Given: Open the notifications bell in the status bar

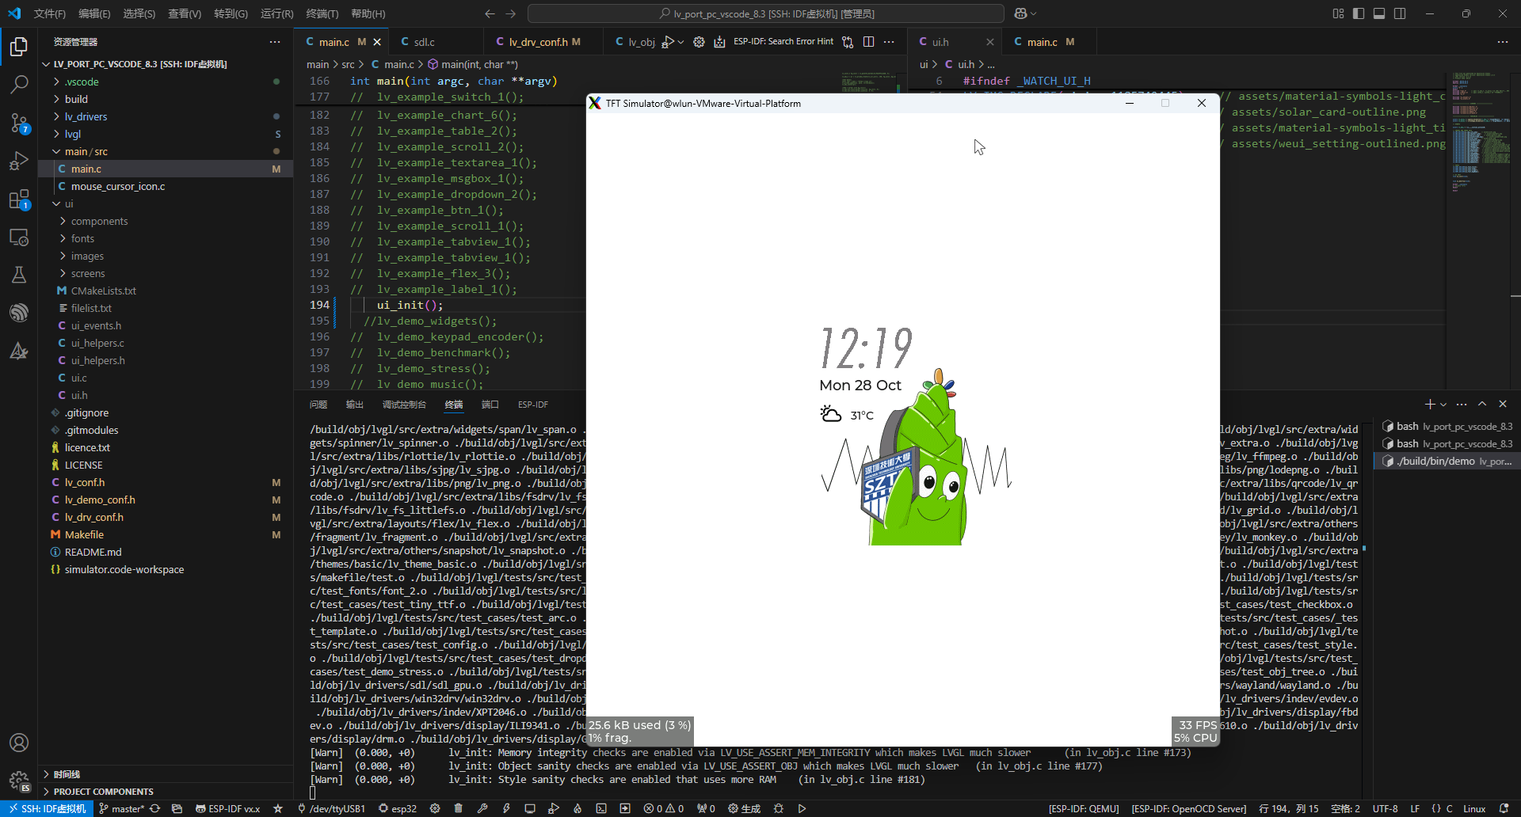Looking at the screenshot, I should (x=1504, y=808).
